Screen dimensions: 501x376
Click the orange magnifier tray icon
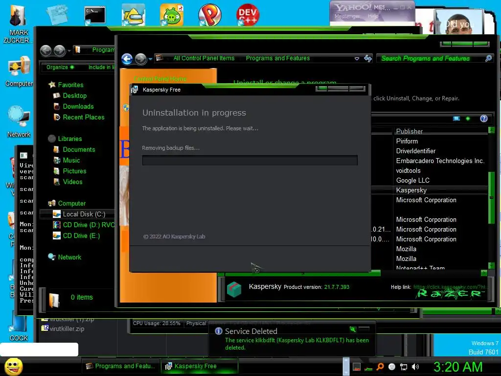pos(380,367)
